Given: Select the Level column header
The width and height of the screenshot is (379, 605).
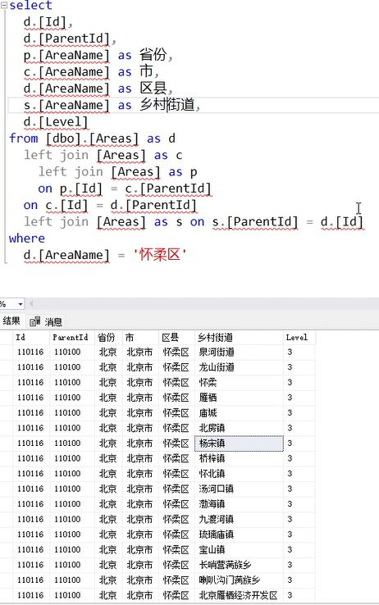Looking at the screenshot, I should pyautogui.click(x=299, y=337).
